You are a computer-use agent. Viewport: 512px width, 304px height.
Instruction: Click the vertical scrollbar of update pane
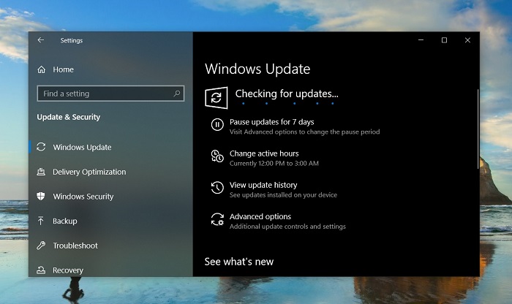(x=478, y=129)
